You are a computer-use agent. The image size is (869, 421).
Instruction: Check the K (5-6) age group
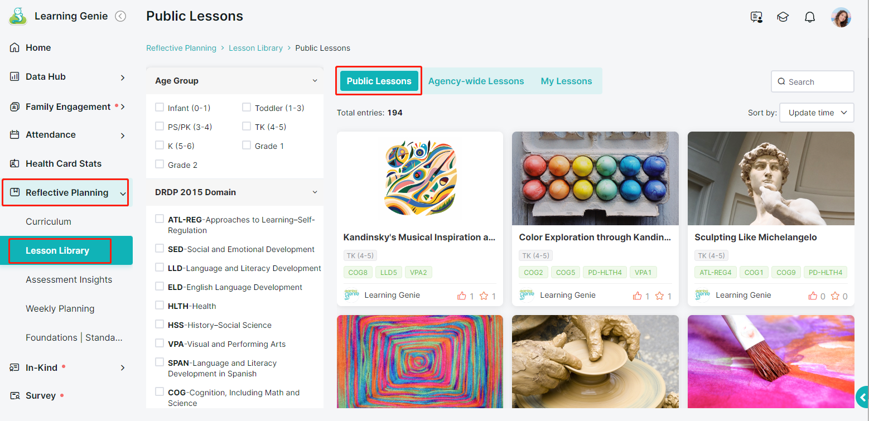pos(160,146)
